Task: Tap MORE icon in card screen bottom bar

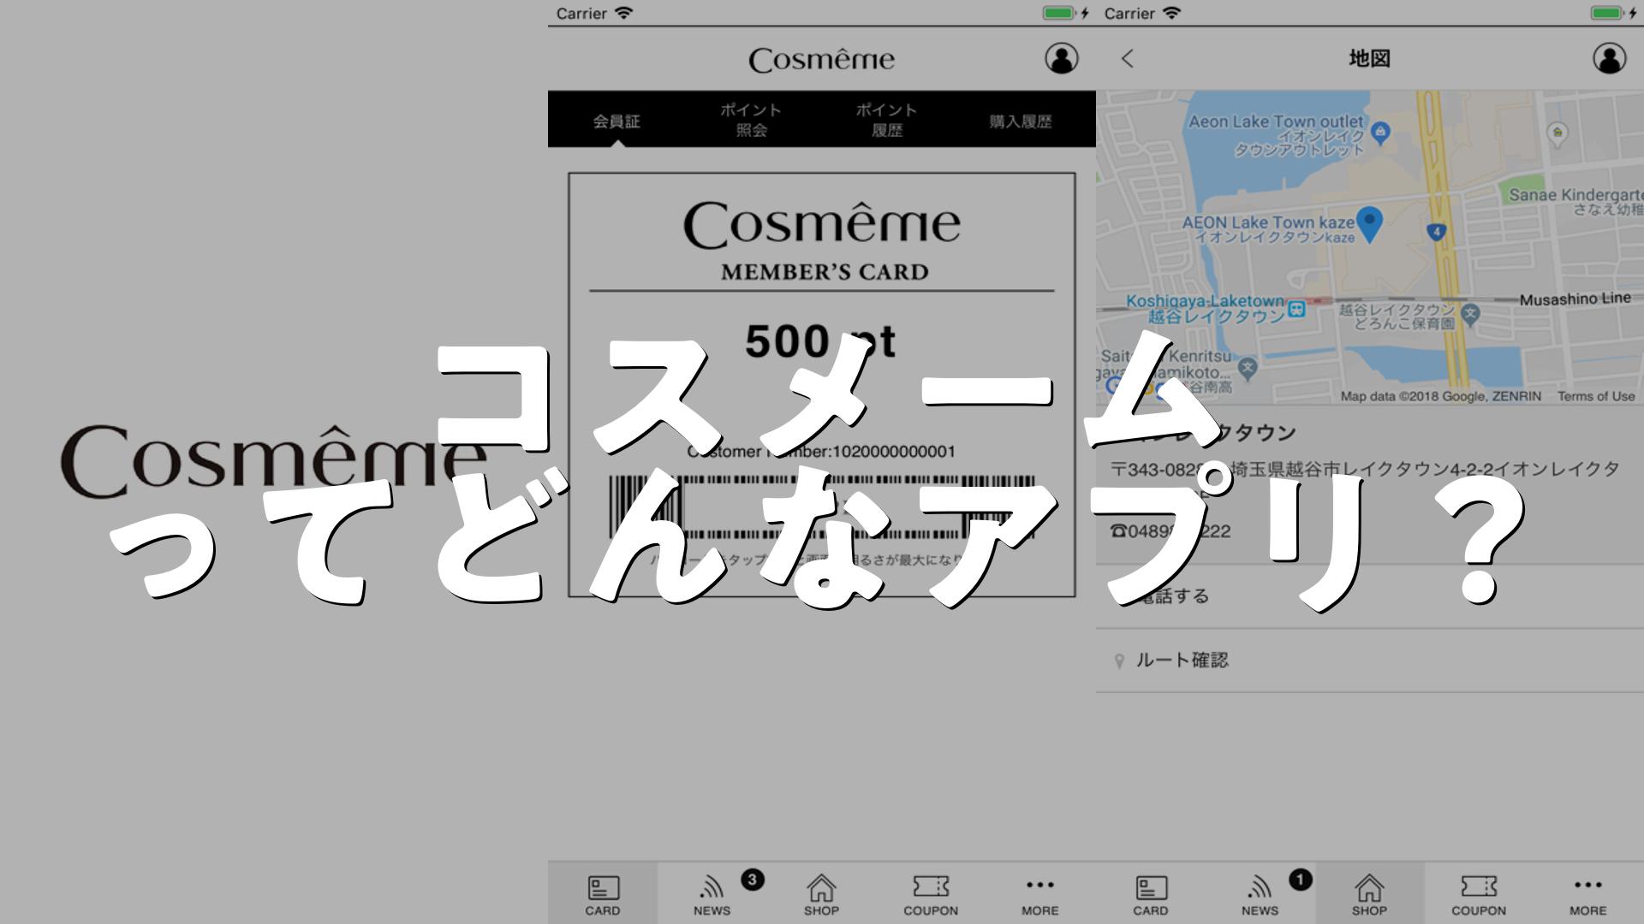Action: [1039, 895]
